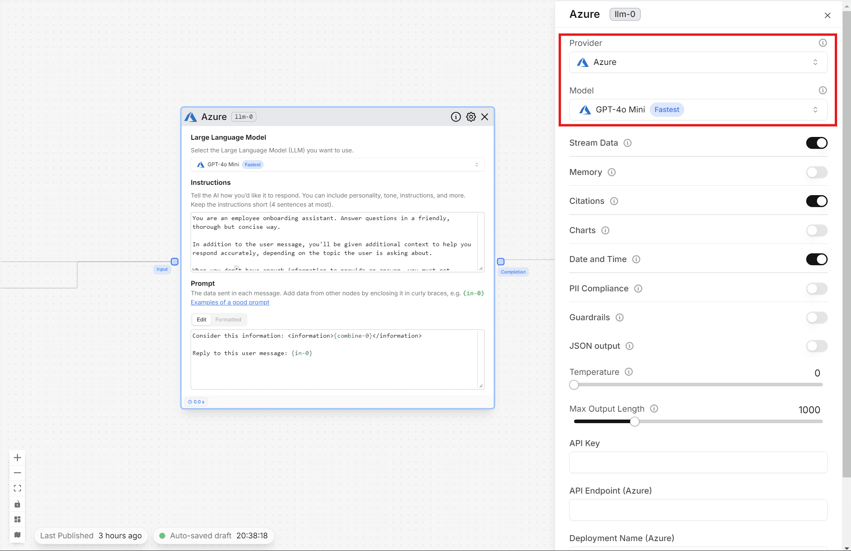The width and height of the screenshot is (851, 551).
Task: Click the llm-0 badge in panel header
Action: click(625, 14)
